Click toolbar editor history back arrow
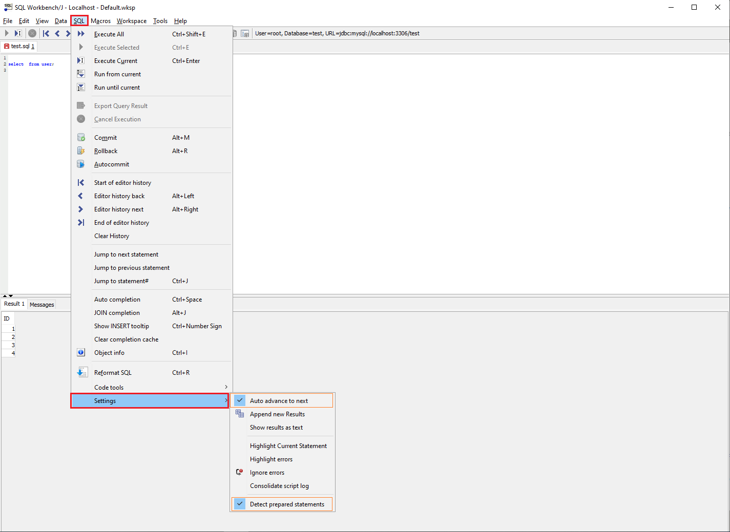This screenshot has height=532, width=730. coord(57,33)
